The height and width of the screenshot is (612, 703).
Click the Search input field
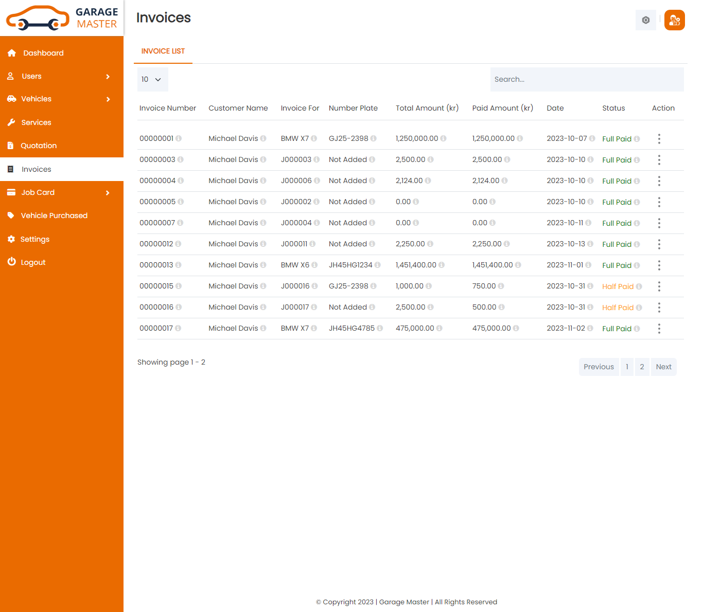(587, 79)
